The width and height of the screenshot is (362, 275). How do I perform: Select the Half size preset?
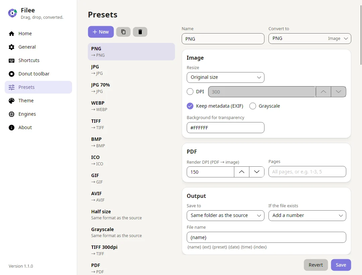(131, 215)
